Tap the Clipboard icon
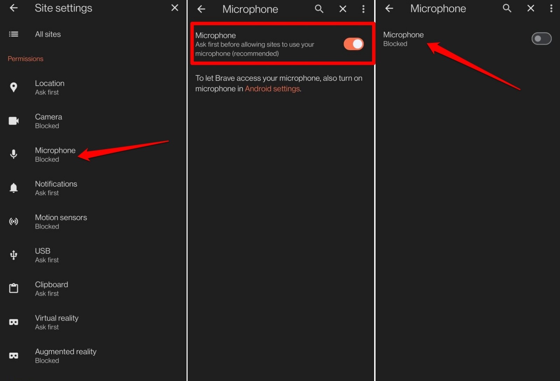 coord(14,288)
